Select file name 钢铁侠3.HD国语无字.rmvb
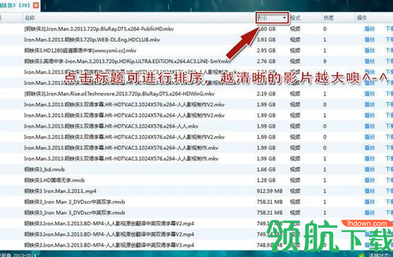The width and height of the screenshot is (393, 257). (x=54, y=180)
